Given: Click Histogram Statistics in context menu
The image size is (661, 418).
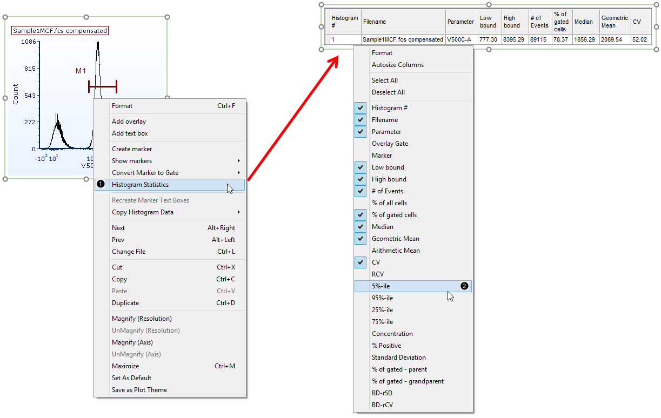Looking at the screenshot, I should click(140, 185).
